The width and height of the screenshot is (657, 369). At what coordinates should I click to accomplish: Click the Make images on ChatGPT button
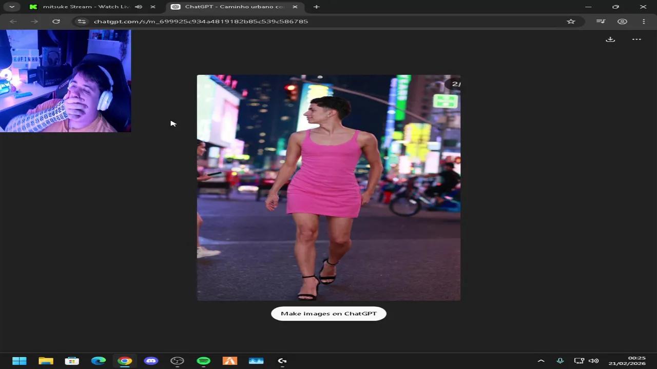328,313
